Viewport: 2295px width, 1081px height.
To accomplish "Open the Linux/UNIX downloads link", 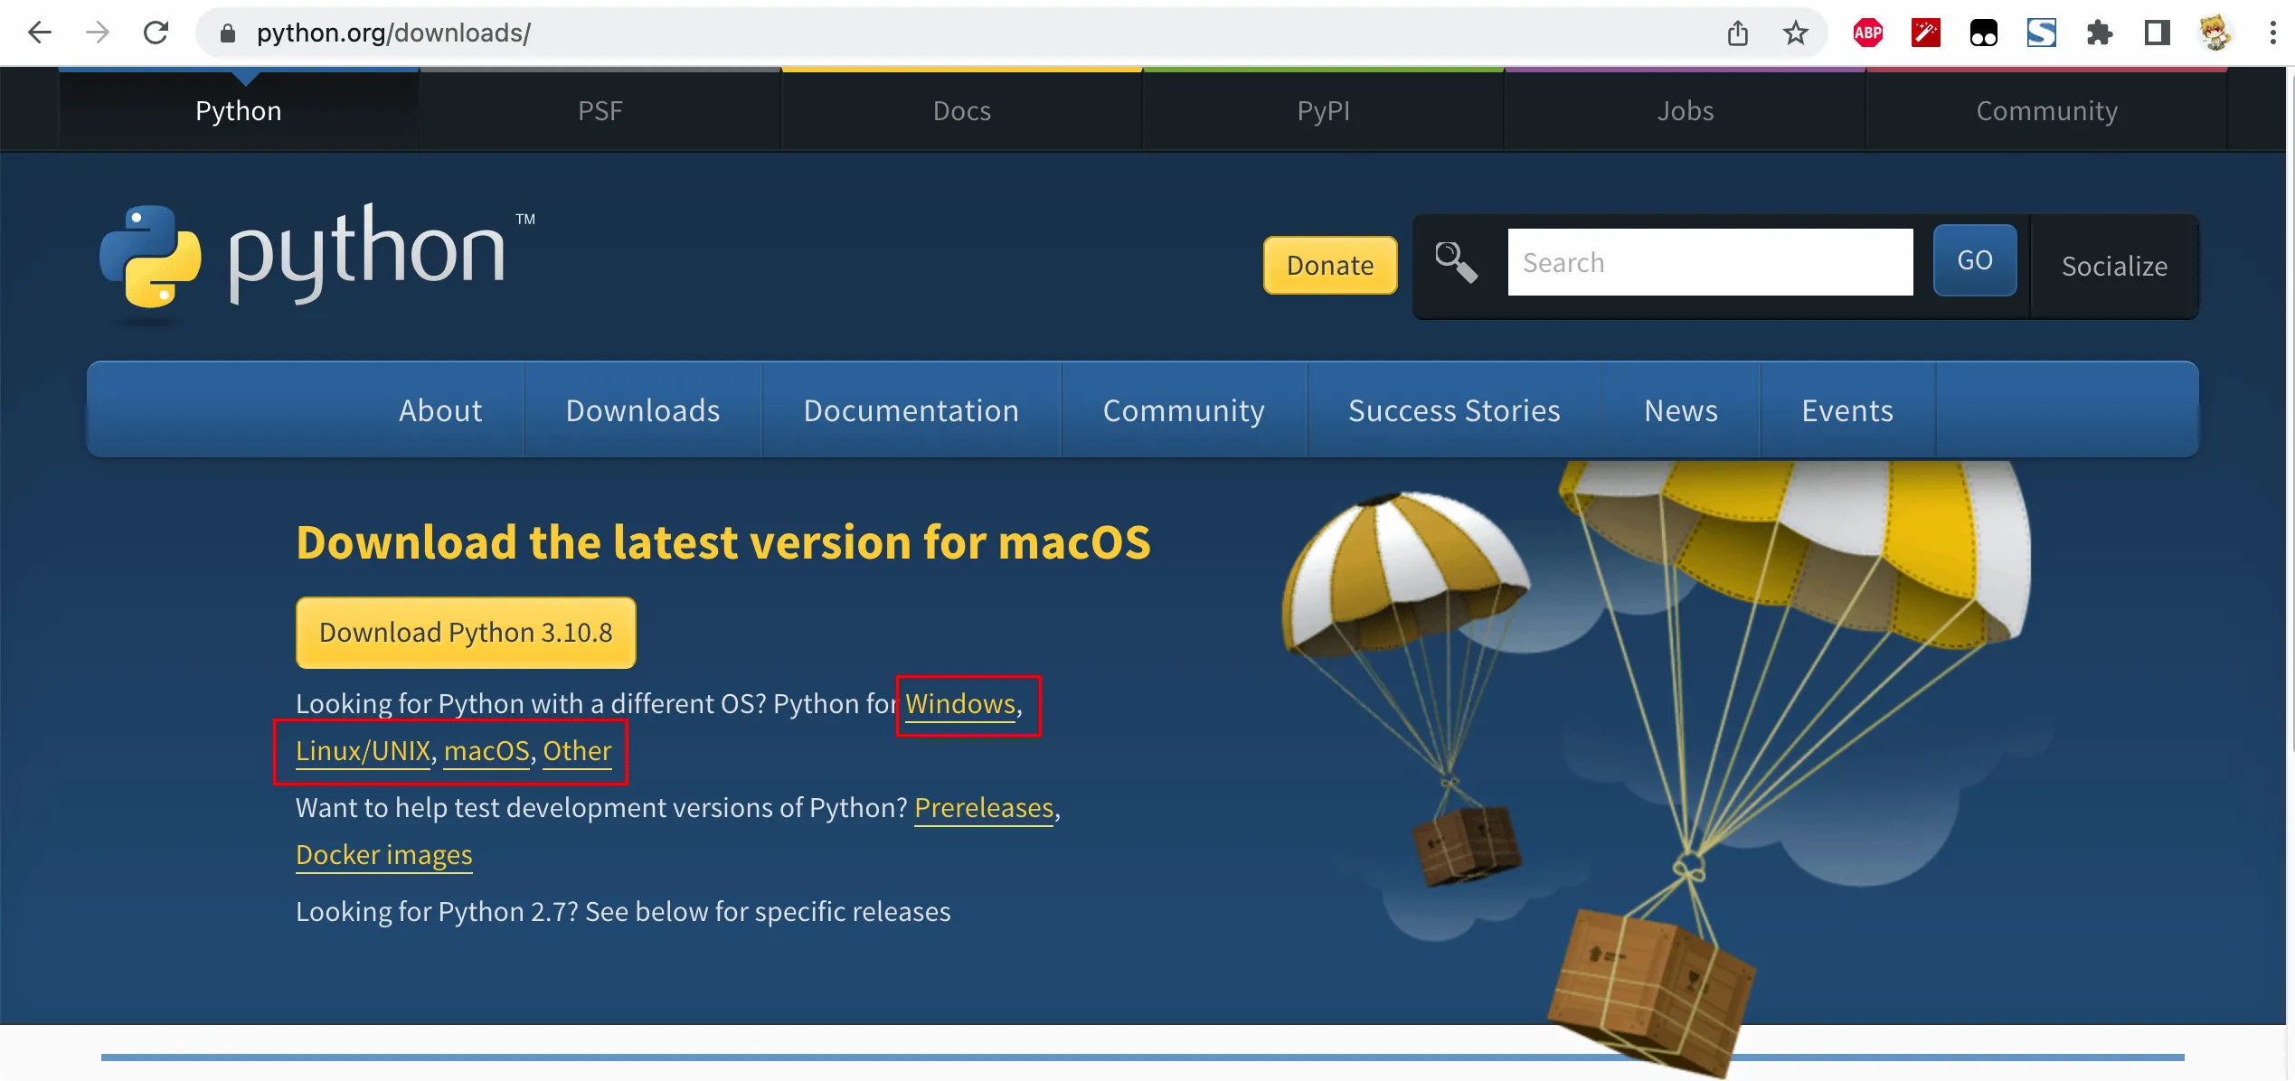I will (362, 750).
